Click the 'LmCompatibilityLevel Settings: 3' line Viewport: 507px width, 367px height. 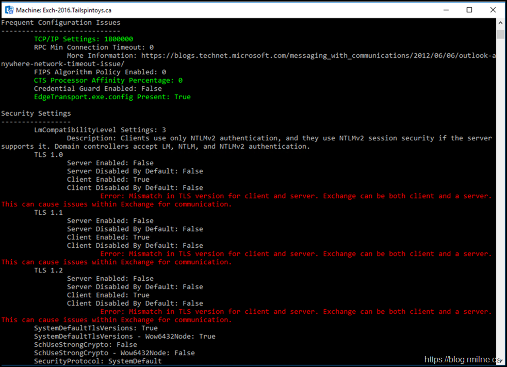(100, 130)
